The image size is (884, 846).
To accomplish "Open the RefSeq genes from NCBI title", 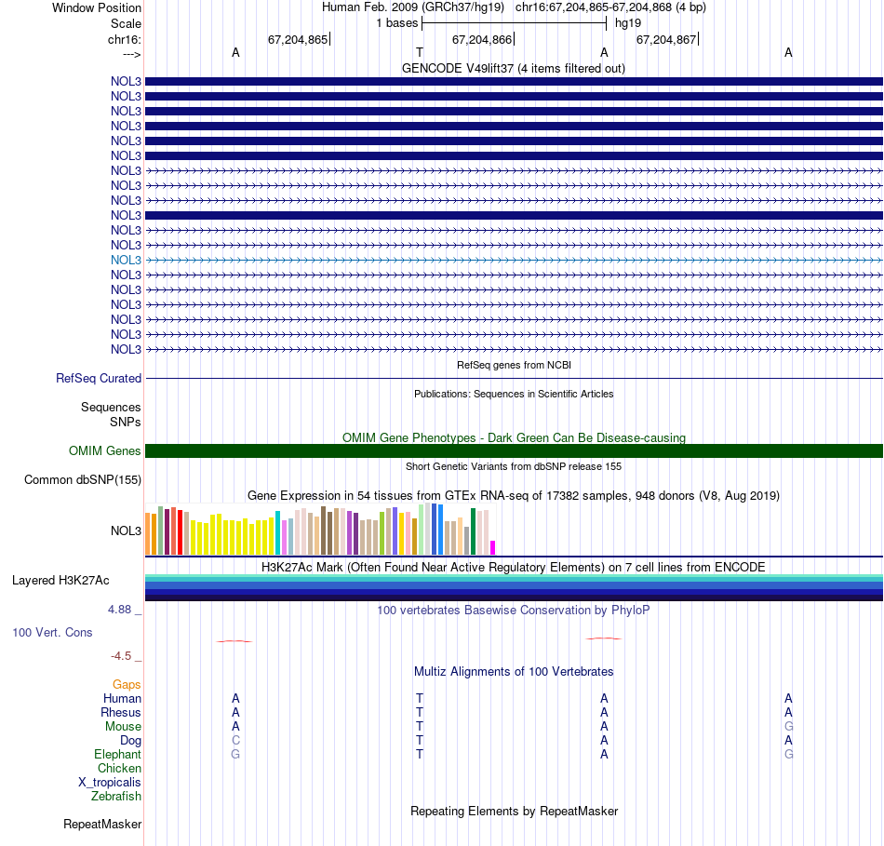I will 514,365.
